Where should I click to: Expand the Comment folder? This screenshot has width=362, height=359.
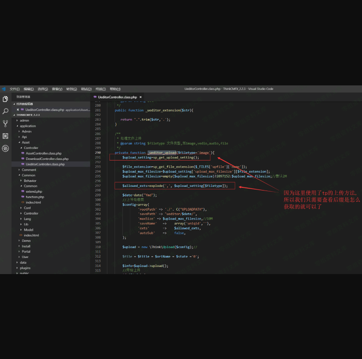click(29, 170)
